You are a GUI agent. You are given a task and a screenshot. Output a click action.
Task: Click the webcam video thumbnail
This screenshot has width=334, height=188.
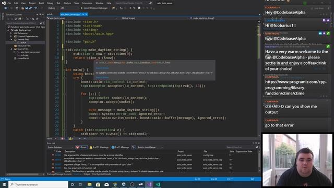tap(297, 160)
